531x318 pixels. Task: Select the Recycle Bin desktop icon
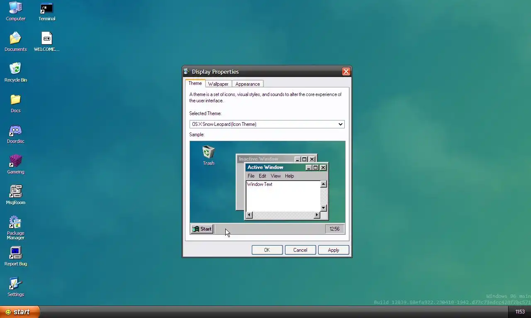pos(16,73)
